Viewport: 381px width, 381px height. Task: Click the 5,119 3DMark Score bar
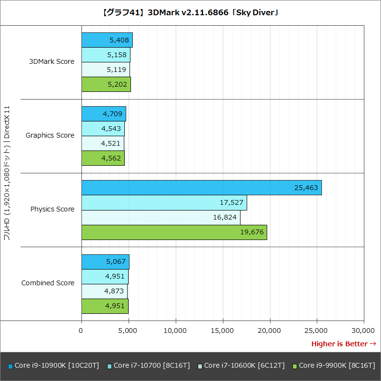pyautogui.click(x=106, y=70)
